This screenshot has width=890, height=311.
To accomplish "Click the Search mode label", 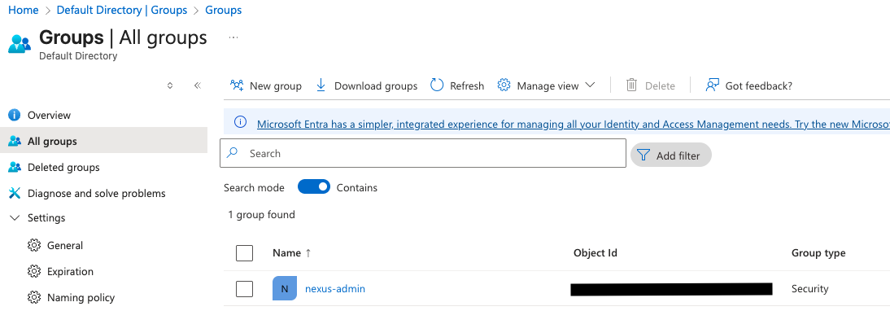I will pyautogui.click(x=255, y=187).
